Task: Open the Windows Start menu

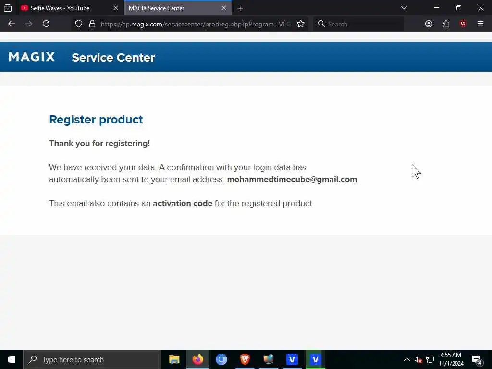Action: pyautogui.click(x=12, y=359)
